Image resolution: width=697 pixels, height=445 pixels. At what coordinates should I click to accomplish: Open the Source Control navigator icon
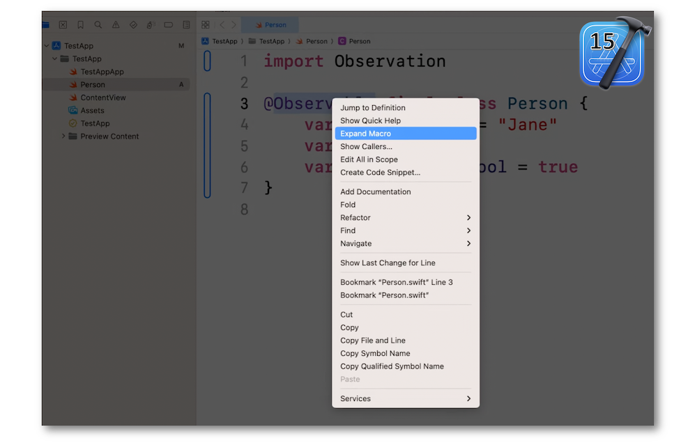click(x=63, y=25)
